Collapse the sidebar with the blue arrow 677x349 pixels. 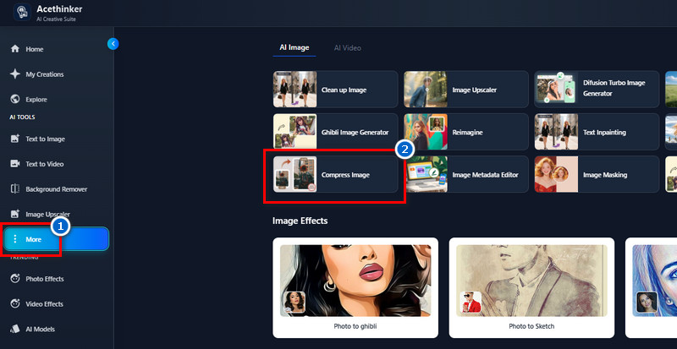(113, 44)
